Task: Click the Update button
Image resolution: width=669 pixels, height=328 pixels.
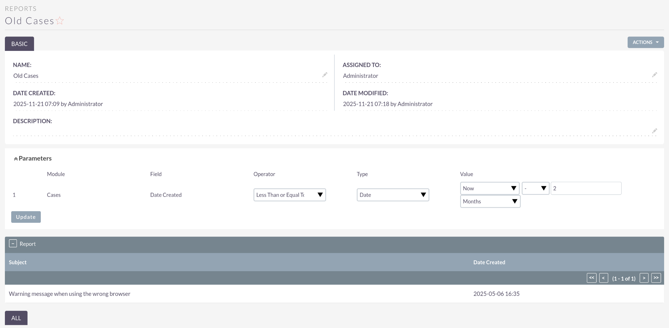Action: click(26, 217)
